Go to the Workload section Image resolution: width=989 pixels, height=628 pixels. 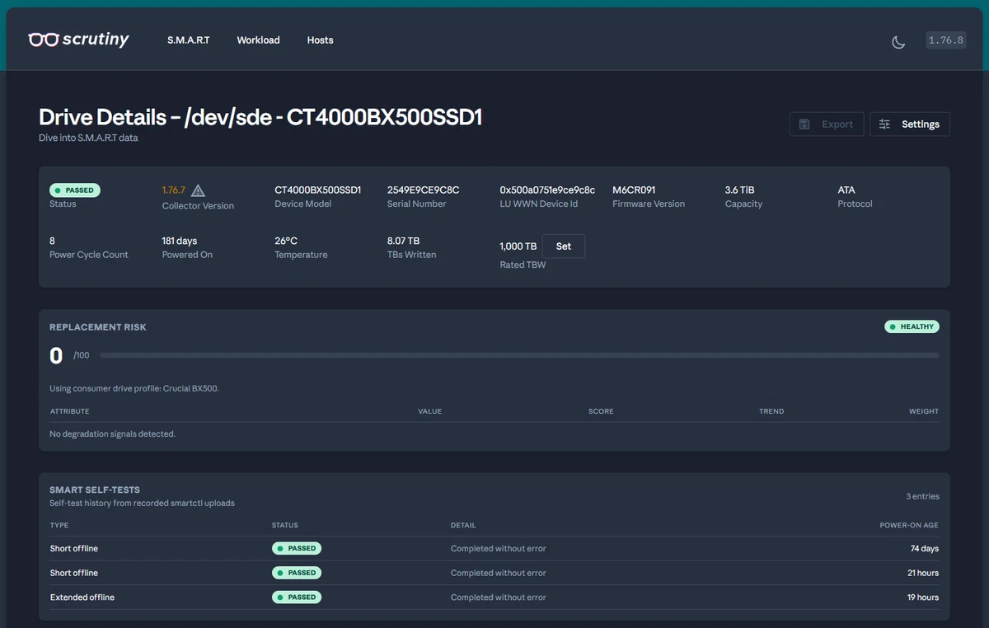coord(258,40)
